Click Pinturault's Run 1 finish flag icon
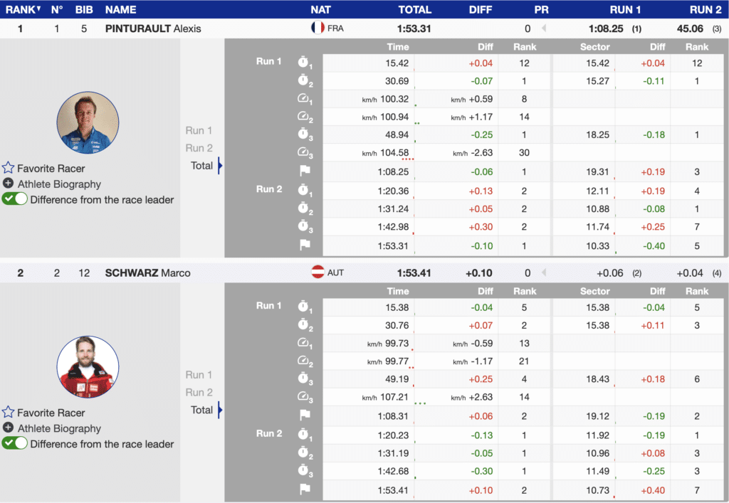The image size is (729, 503). point(304,172)
